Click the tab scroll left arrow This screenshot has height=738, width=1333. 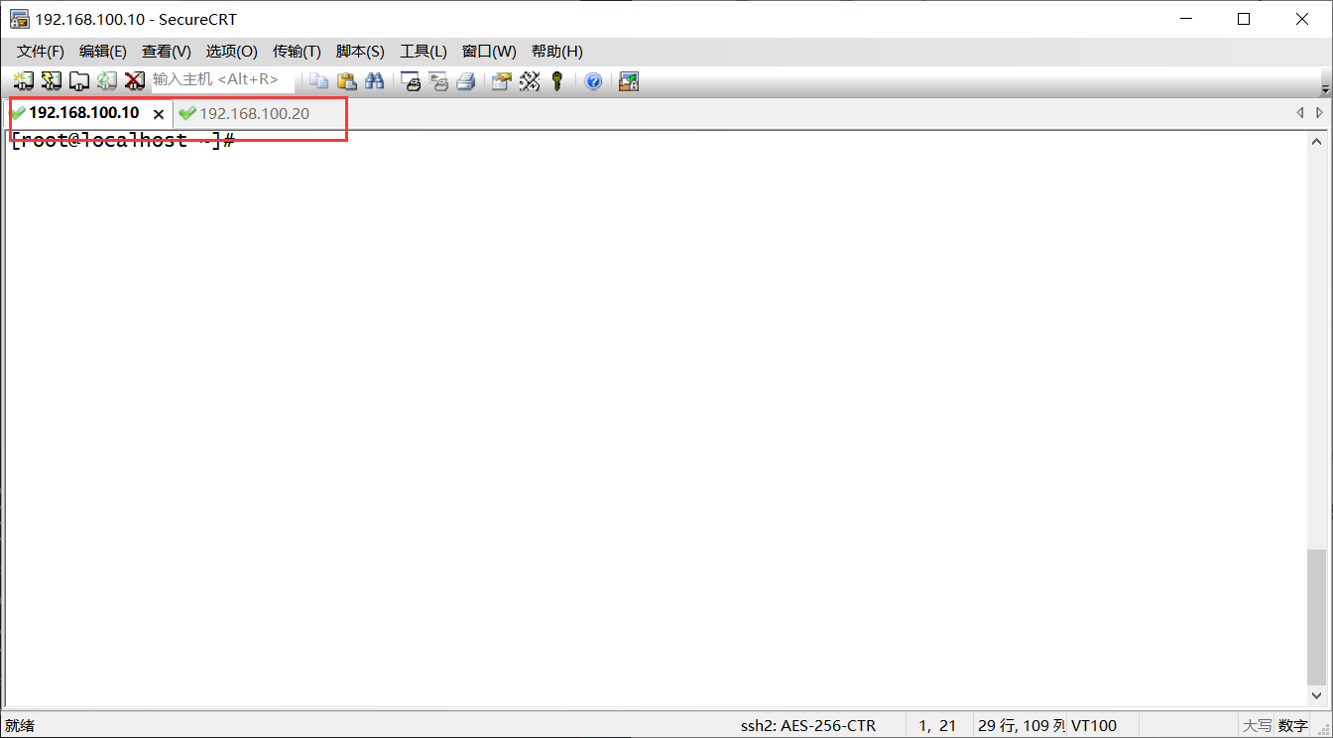[1300, 113]
